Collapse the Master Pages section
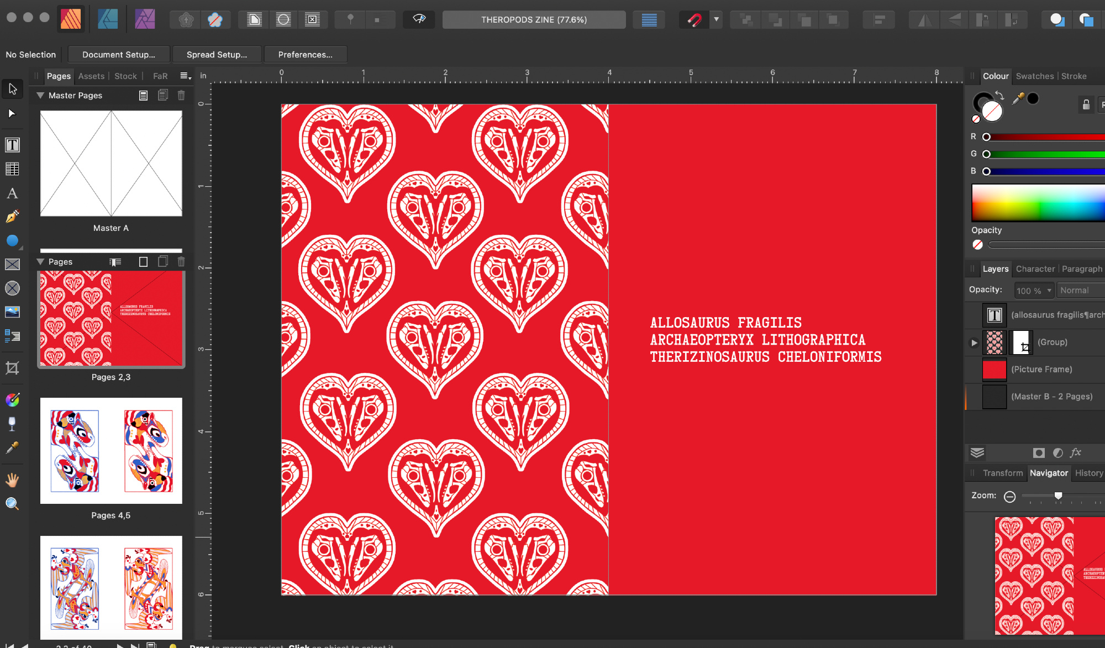Viewport: 1105px width, 648px height. point(40,96)
